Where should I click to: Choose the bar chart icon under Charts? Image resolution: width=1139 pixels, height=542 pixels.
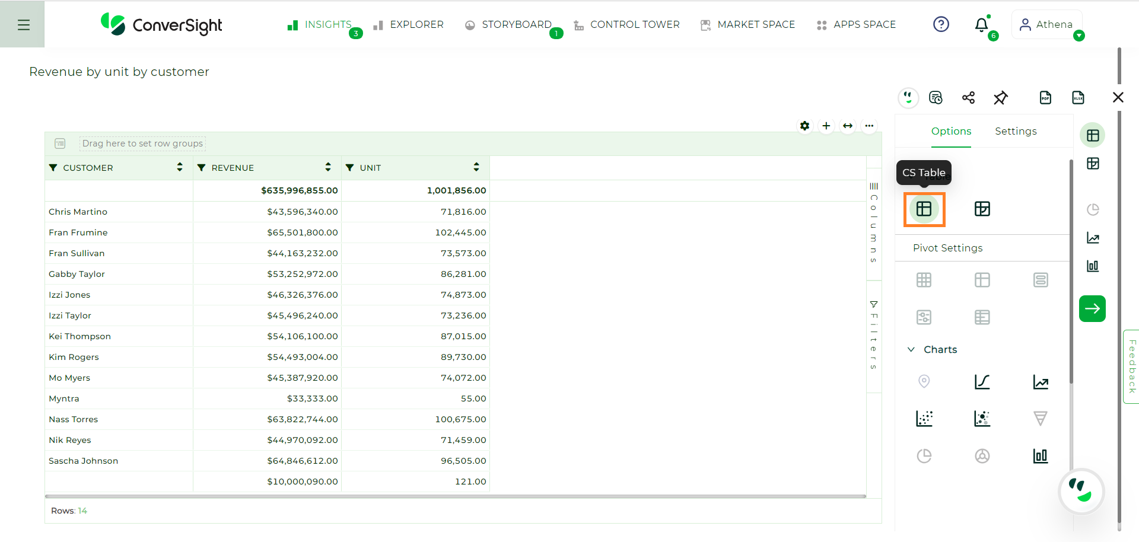click(x=1041, y=456)
